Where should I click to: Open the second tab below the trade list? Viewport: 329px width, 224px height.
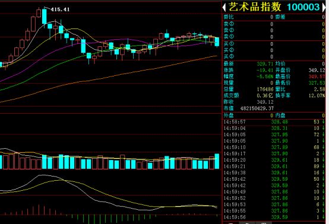click(x=247, y=222)
